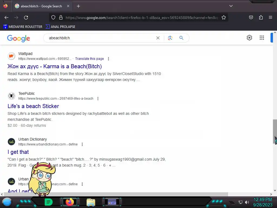This screenshot has height=208, width=277.
Task: Open more options for the TeePublic result
Action: [x=98, y=99]
